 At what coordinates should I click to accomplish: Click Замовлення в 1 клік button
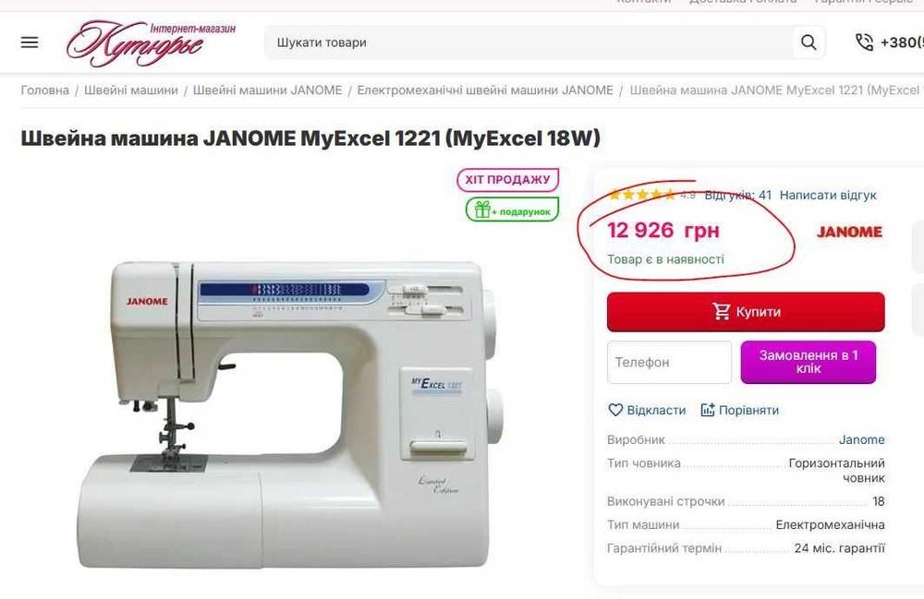(808, 363)
